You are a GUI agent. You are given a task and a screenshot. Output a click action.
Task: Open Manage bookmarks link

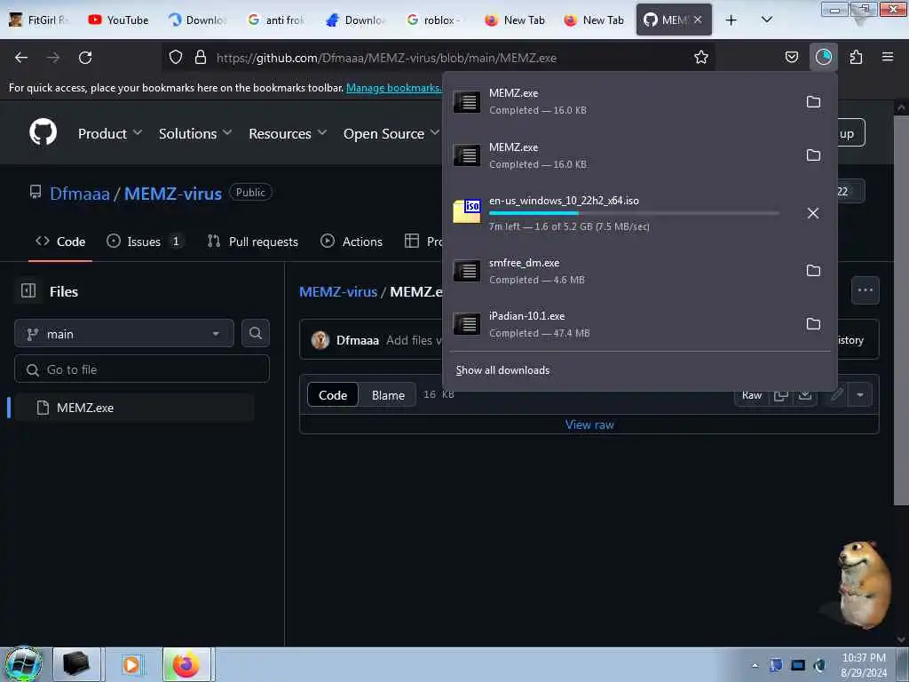point(393,88)
